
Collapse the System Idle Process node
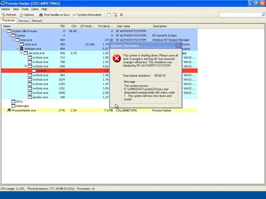coord(5,31)
